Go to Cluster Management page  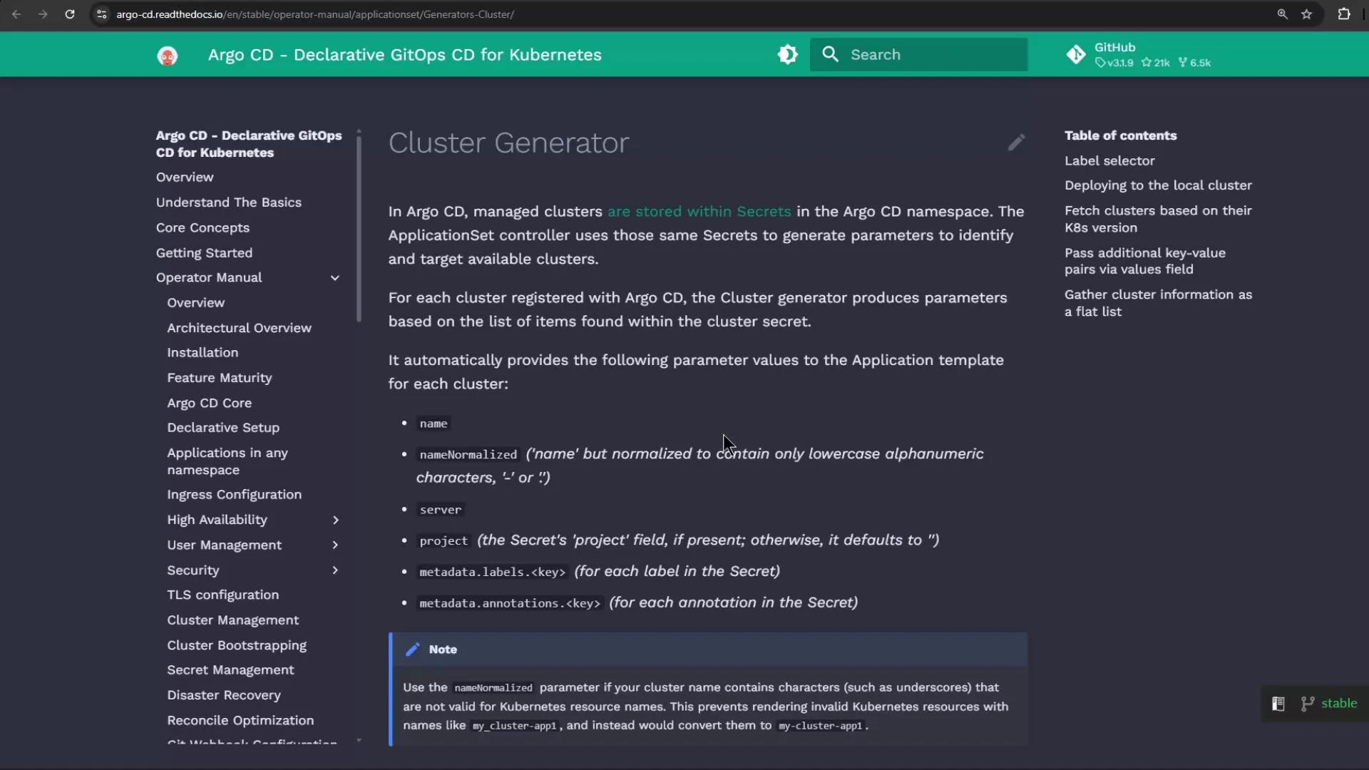(232, 620)
